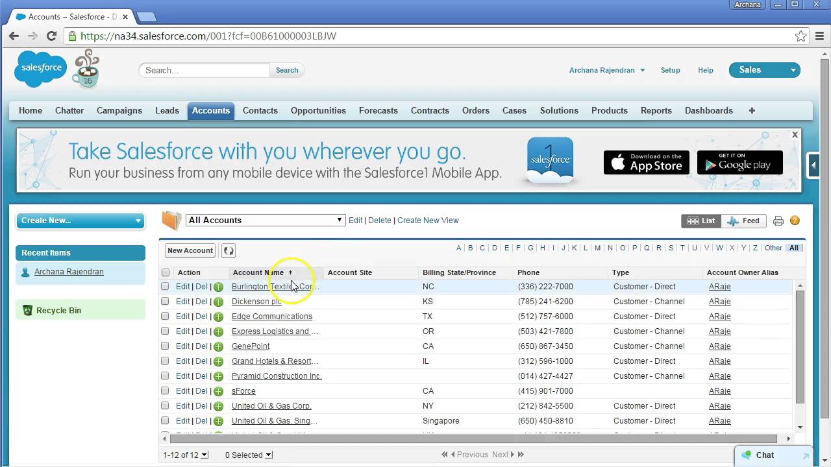Open the Archana Rajendran user menu
This screenshot has height=467, width=831.
[x=607, y=70]
